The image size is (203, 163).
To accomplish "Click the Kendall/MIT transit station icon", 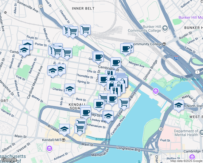I will click(64, 140).
